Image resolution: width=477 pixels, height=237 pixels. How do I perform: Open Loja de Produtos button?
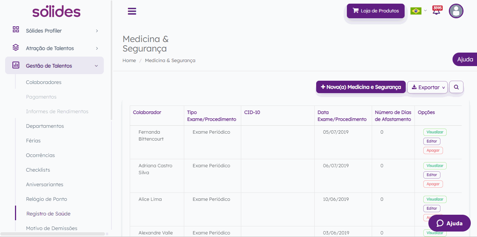click(375, 11)
